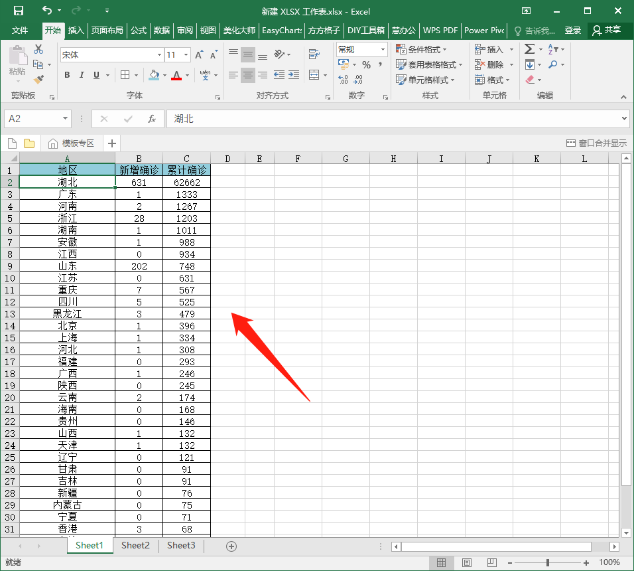
Task: Expand the Name Box dropdown
Action: click(65, 119)
